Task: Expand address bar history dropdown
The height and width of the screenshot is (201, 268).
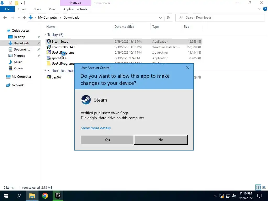Action: click(160, 18)
